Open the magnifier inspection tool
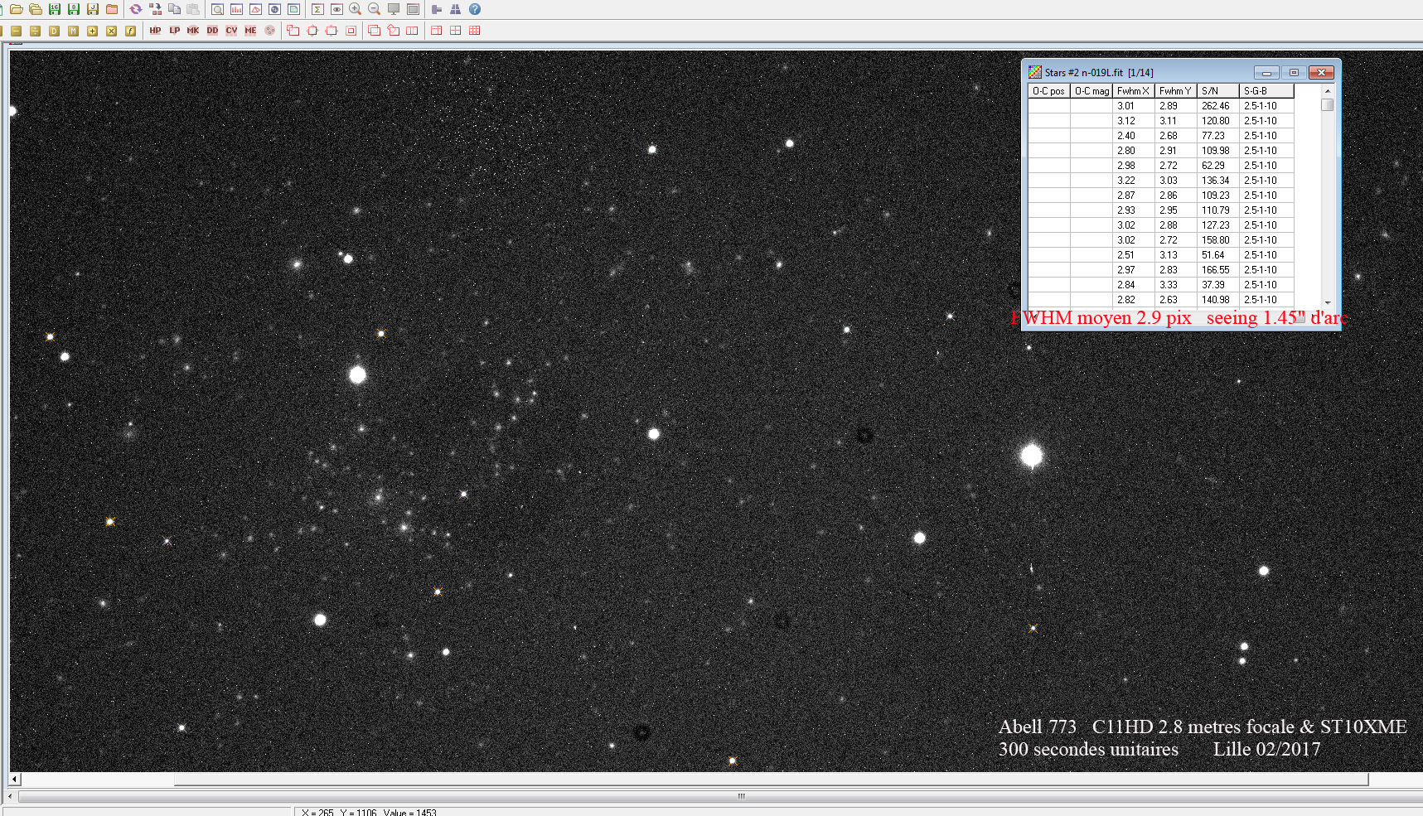This screenshot has height=816, width=1423. point(216,9)
